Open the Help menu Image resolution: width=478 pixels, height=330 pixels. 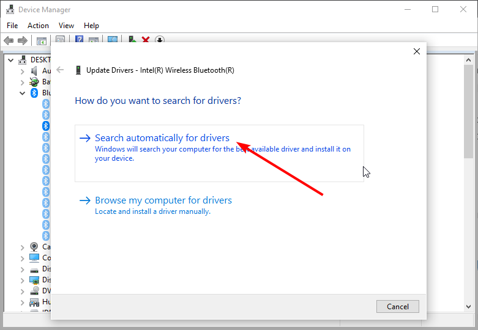(x=91, y=26)
